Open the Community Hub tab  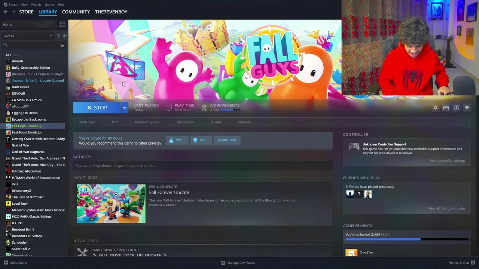coord(147,122)
